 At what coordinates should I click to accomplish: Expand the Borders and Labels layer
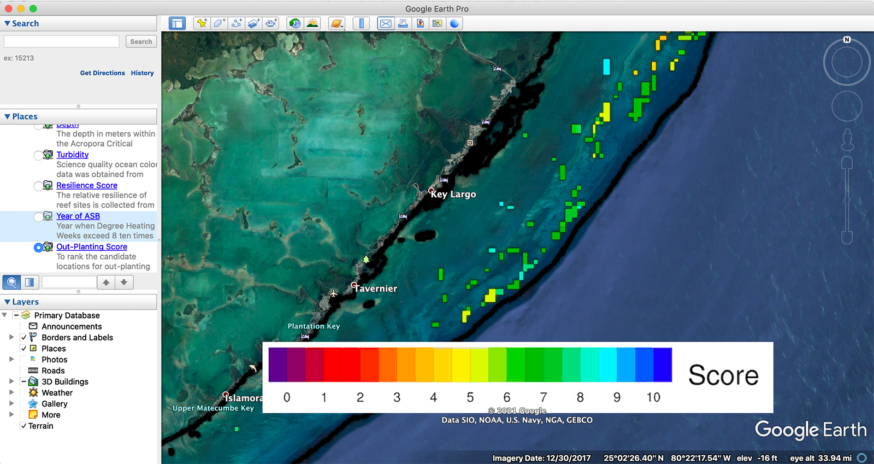11,337
